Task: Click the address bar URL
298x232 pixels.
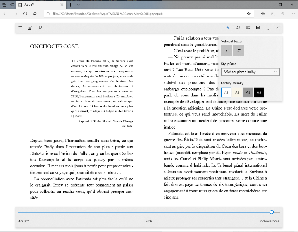Action: 108,14
